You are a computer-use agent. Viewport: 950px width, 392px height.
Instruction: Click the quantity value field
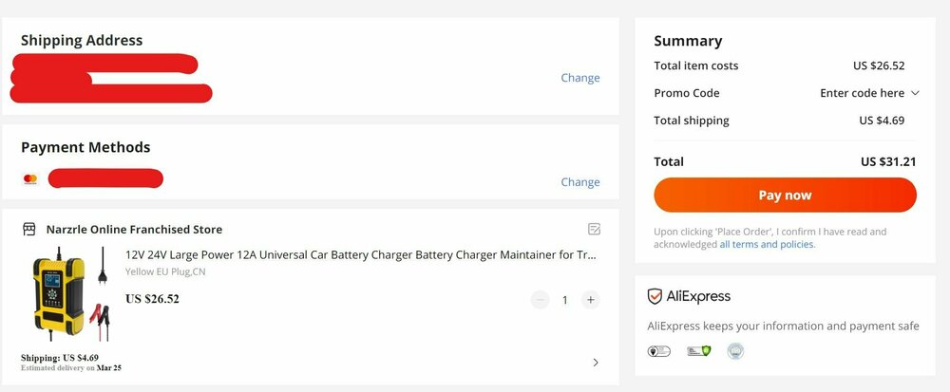point(565,300)
